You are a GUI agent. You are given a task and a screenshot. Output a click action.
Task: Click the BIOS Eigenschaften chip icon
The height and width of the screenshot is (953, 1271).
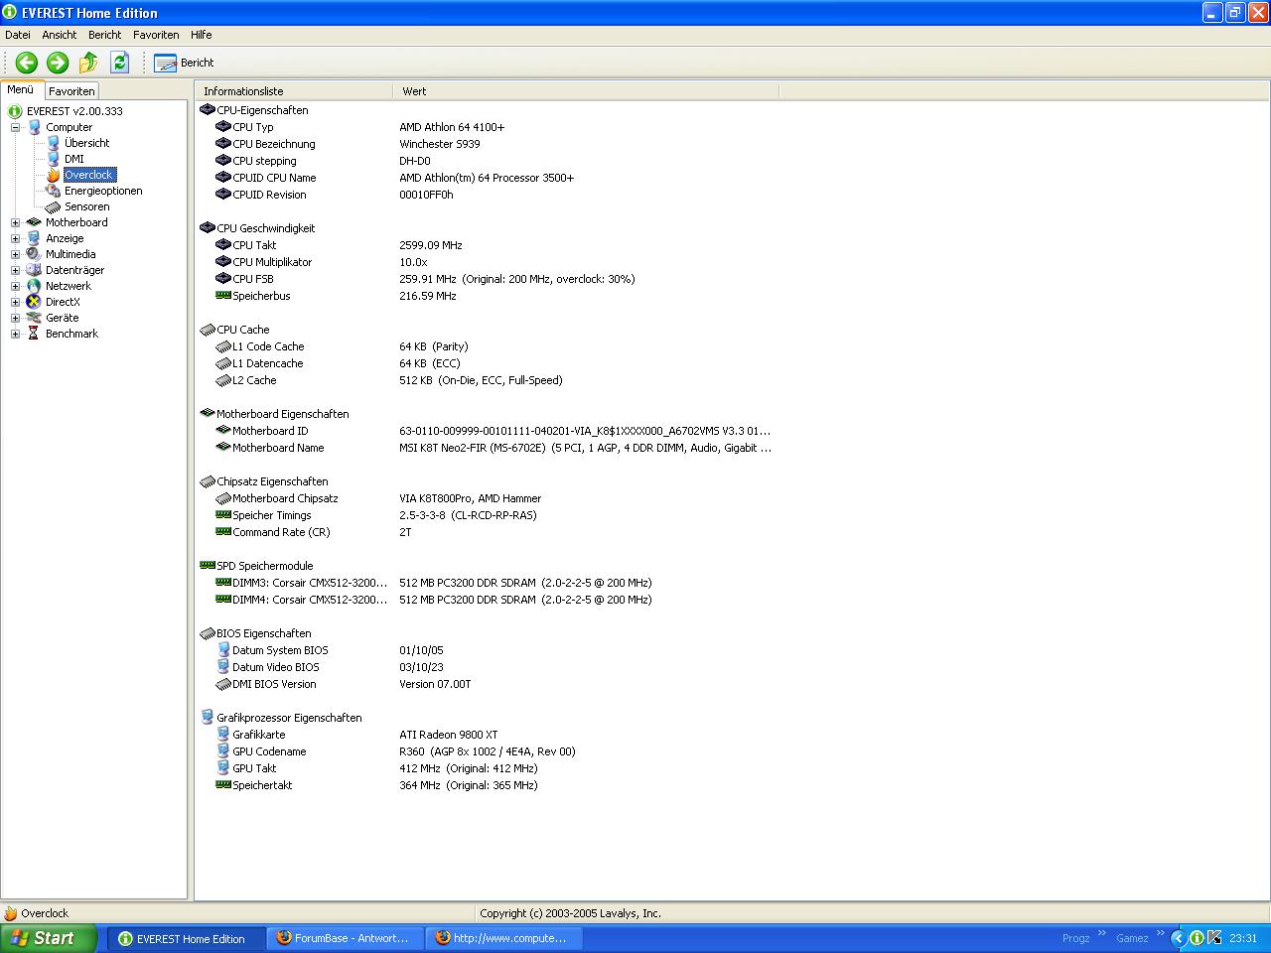coord(208,632)
